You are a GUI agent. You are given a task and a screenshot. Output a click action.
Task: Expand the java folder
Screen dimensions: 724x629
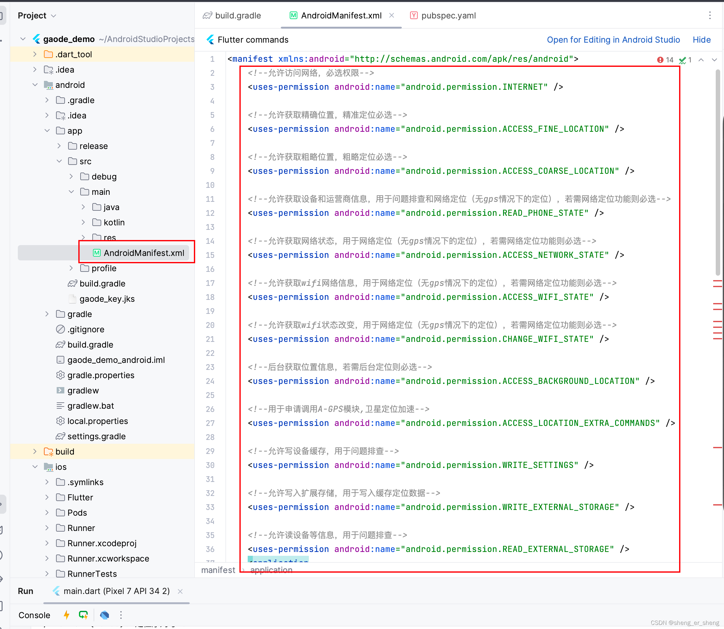[83, 207]
